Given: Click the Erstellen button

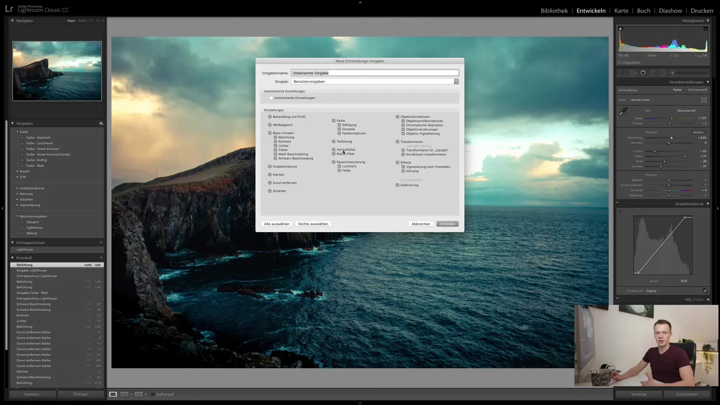Looking at the screenshot, I should (x=447, y=224).
